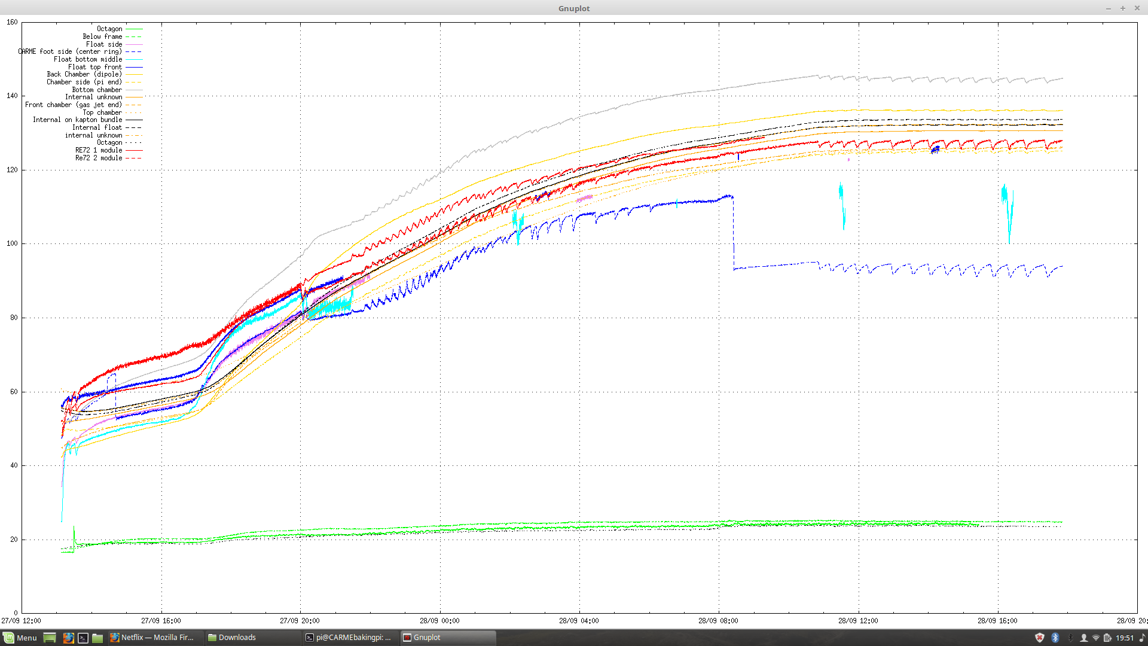Screen dimensions: 1148x646
Task: Click the 19:51 clock applet
Action: (1124, 638)
